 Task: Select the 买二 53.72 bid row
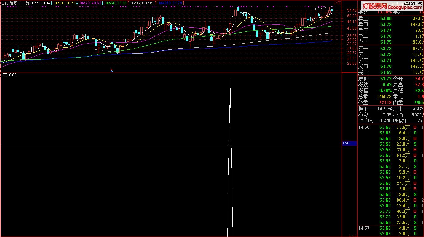click(391, 54)
